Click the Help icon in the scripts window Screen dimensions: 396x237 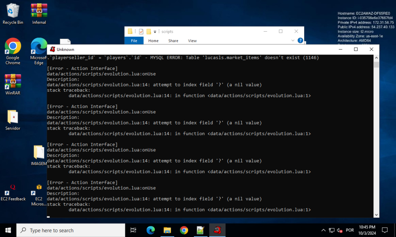(300, 41)
